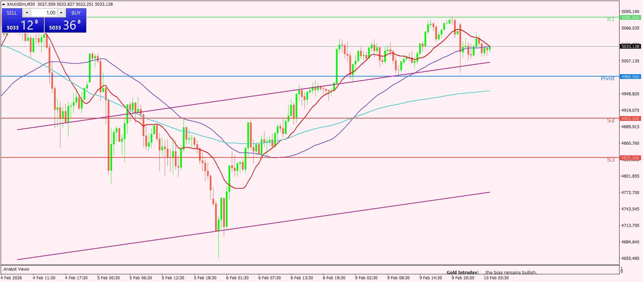
Task: Click the 1.00 volume input field
Action: 44,13
